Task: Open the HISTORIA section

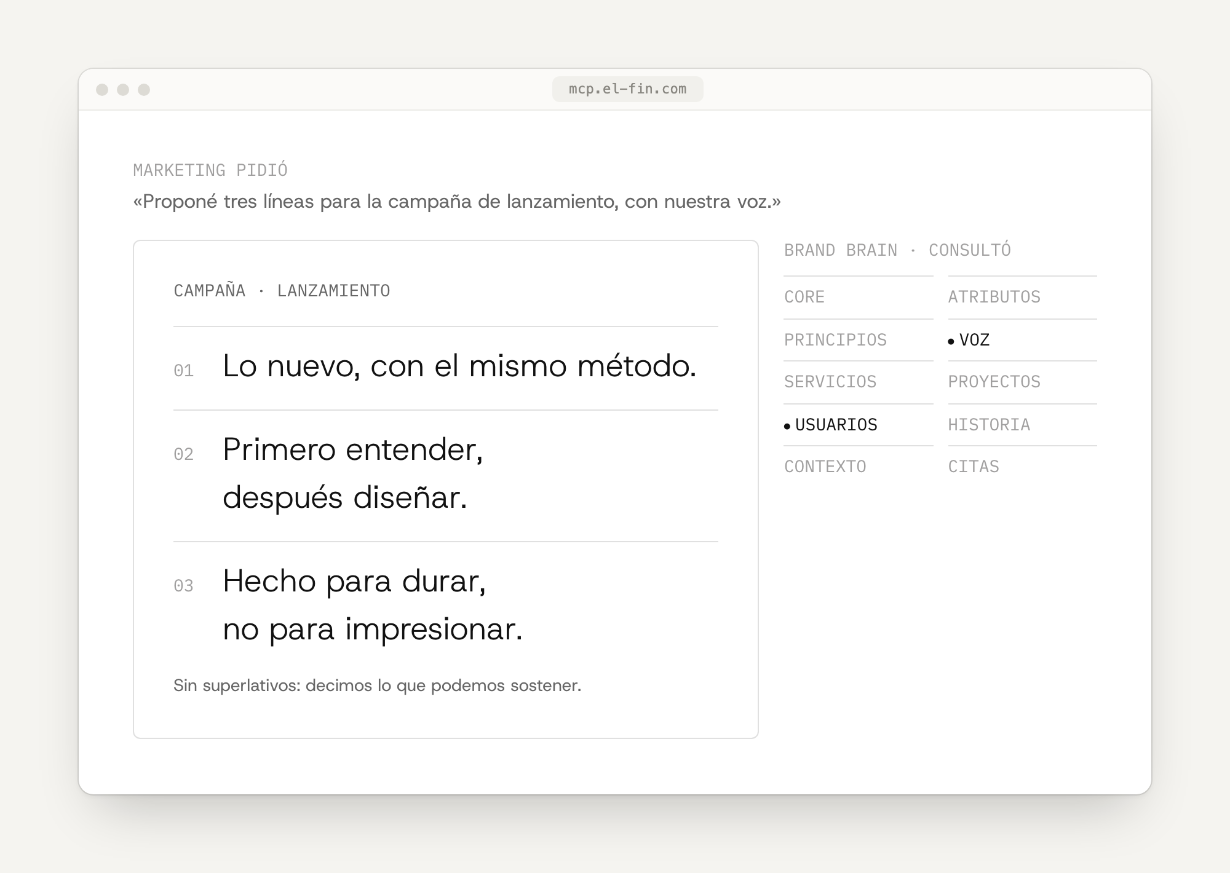Action: [989, 425]
